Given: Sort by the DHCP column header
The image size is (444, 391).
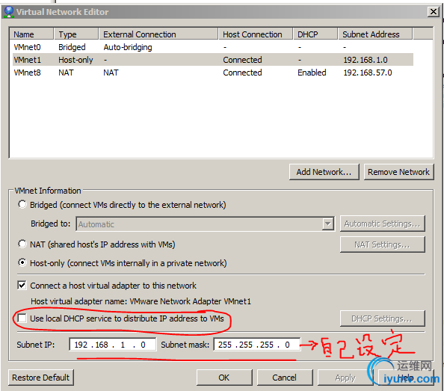Looking at the screenshot, I should (315, 34).
